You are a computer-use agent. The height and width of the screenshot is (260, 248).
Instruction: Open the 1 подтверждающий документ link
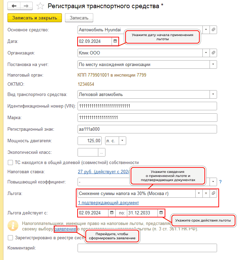point(108,202)
